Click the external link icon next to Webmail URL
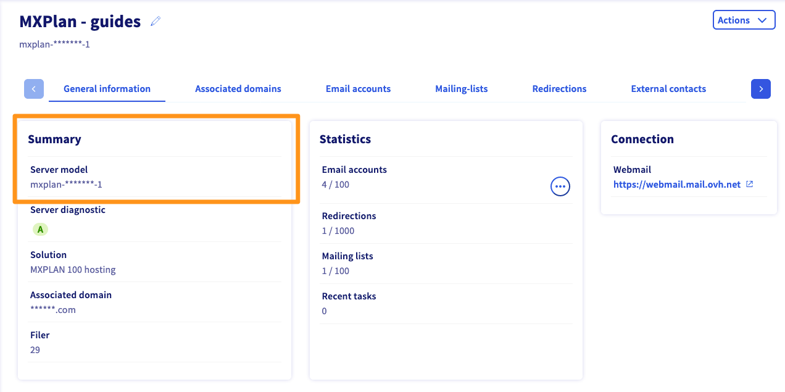 tap(750, 184)
